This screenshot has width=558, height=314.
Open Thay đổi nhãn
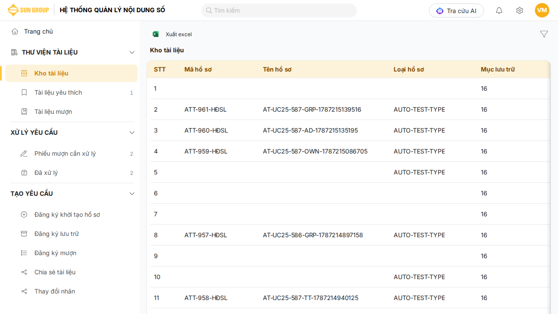[71, 291]
